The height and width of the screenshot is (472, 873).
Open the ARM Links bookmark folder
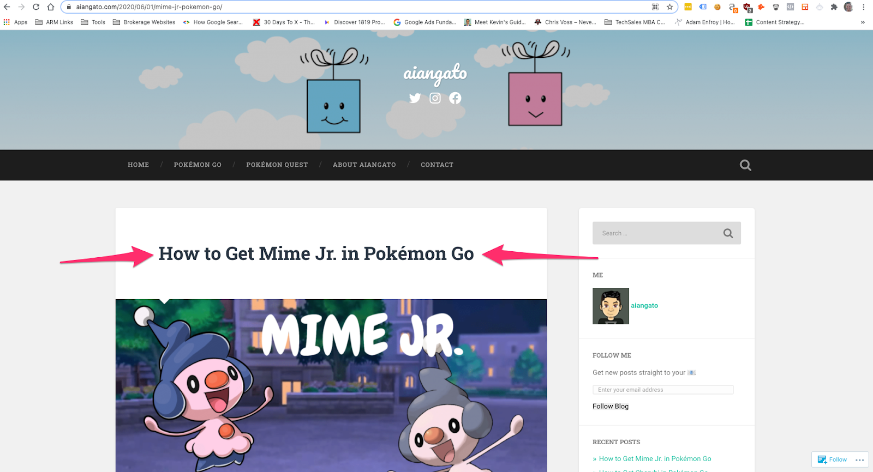[x=54, y=22]
